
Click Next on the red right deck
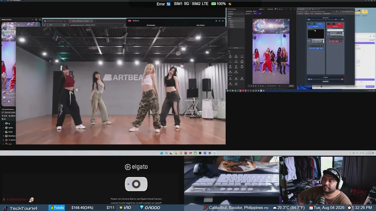coord(333,41)
